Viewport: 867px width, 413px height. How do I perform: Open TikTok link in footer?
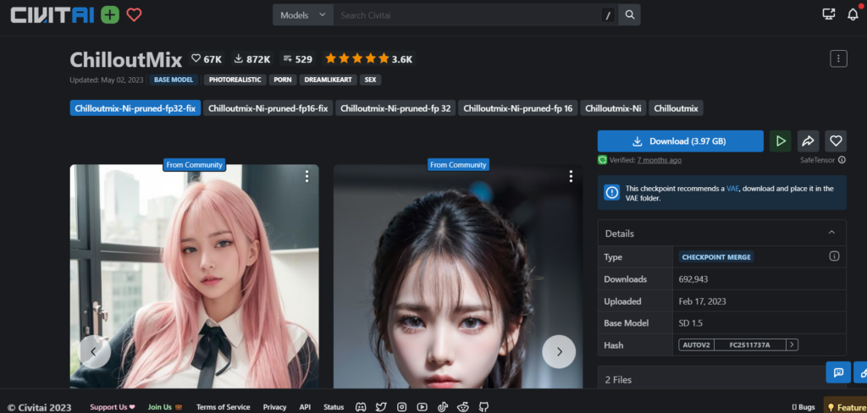tap(443, 407)
